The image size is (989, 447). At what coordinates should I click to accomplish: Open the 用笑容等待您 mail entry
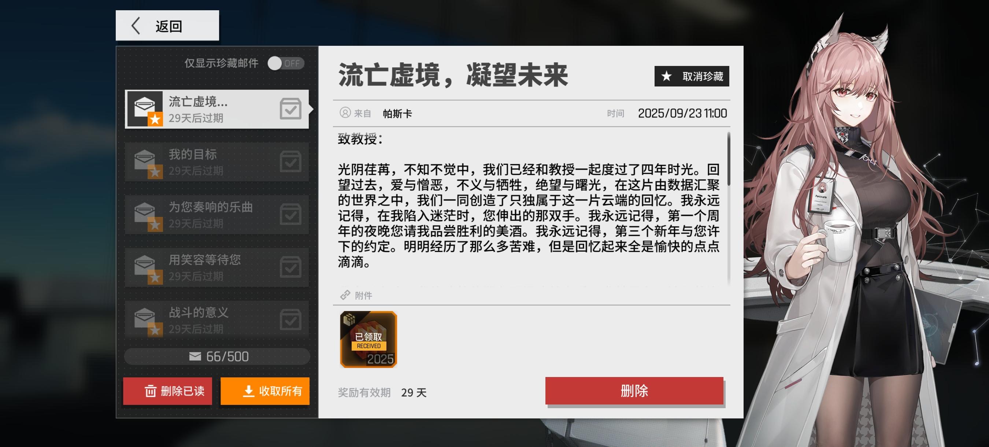(217, 267)
